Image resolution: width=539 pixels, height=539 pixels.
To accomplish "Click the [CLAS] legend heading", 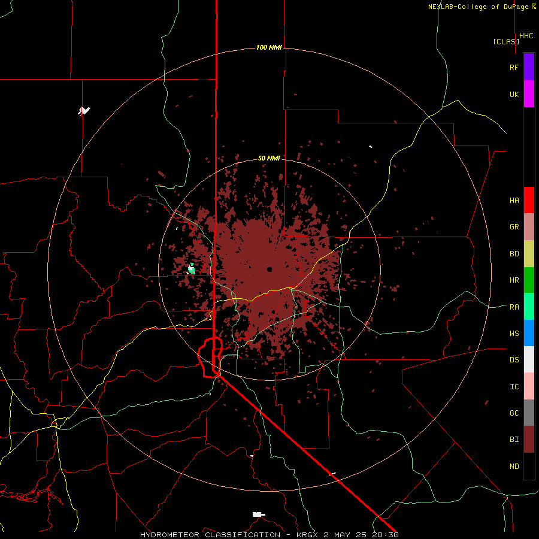I will pos(506,41).
